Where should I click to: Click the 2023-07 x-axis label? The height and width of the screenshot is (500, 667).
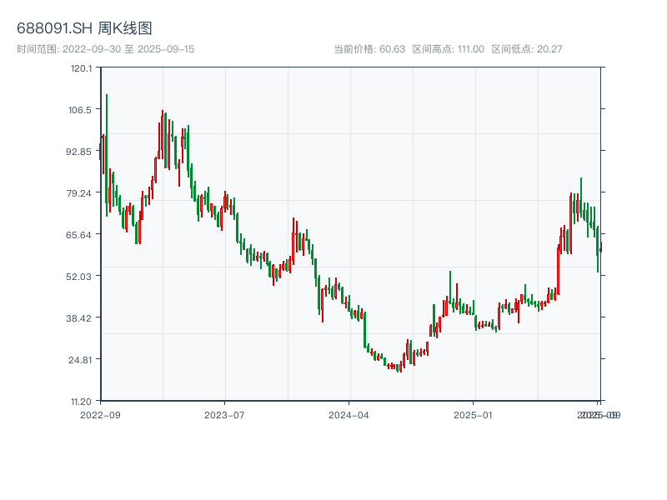[x=225, y=413]
